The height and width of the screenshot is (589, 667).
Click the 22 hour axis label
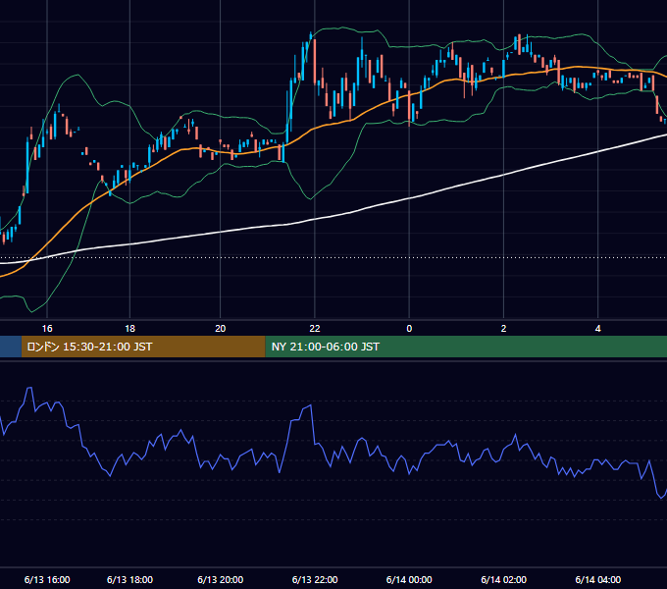pos(315,329)
